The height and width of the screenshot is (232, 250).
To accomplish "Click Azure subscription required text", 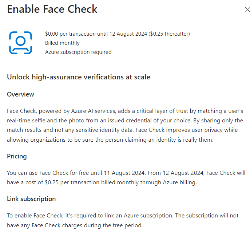I will (x=78, y=52).
